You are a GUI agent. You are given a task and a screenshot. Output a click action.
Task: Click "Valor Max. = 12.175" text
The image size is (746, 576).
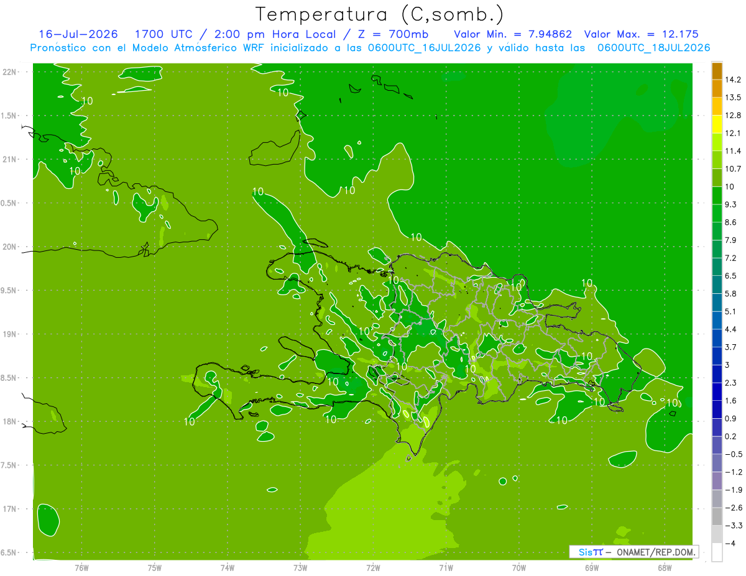click(x=640, y=34)
